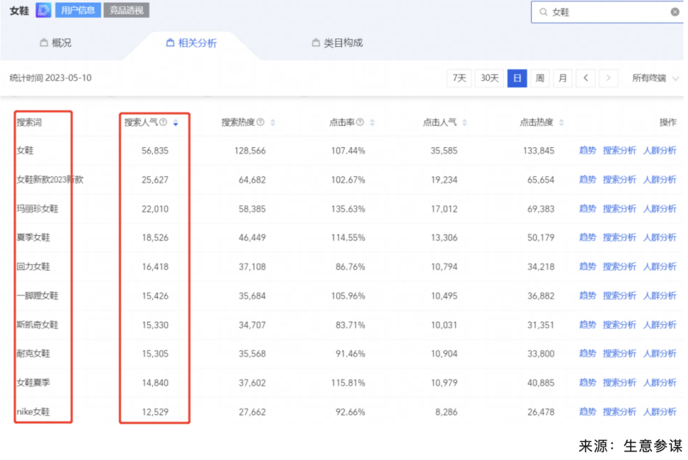The height and width of the screenshot is (460, 688).
Task: Click the 操作 column header
Action: pyautogui.click(x=668, y=122)
